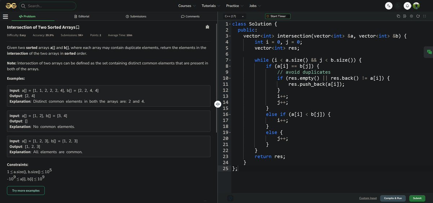433x203 pixels.
Task: Collapse the fold arrow at line 10
Action: pos(230,78)
